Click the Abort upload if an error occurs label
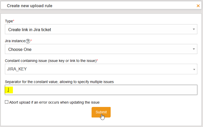 pyautogui.click(x=54, y=102)
